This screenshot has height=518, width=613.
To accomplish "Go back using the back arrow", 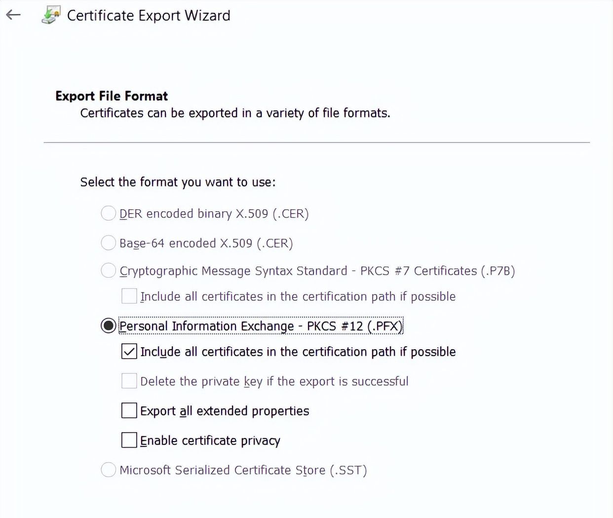I will 13,15.
